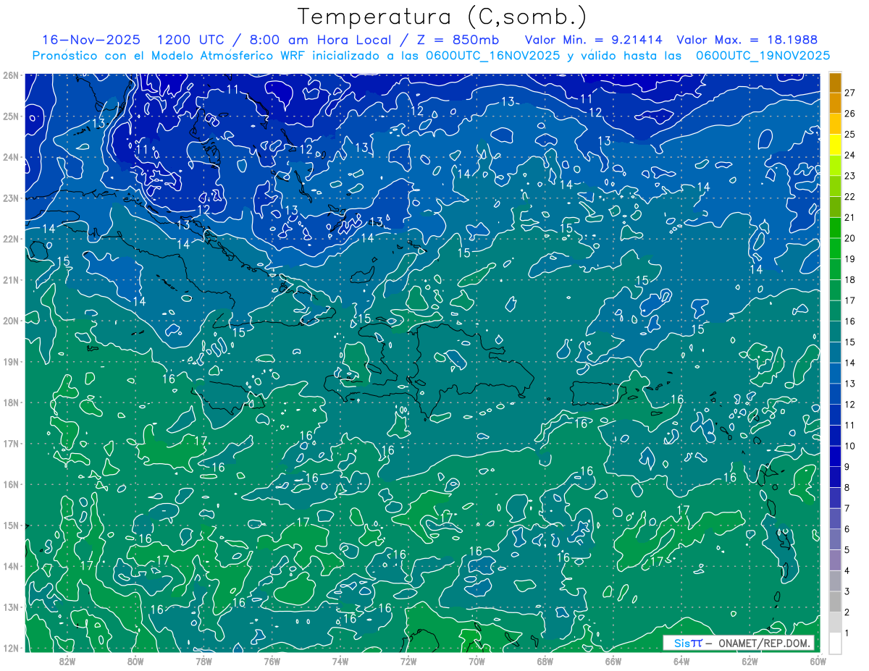
Task: Click the "19N" latitude axis label
Action: point(11,361)
